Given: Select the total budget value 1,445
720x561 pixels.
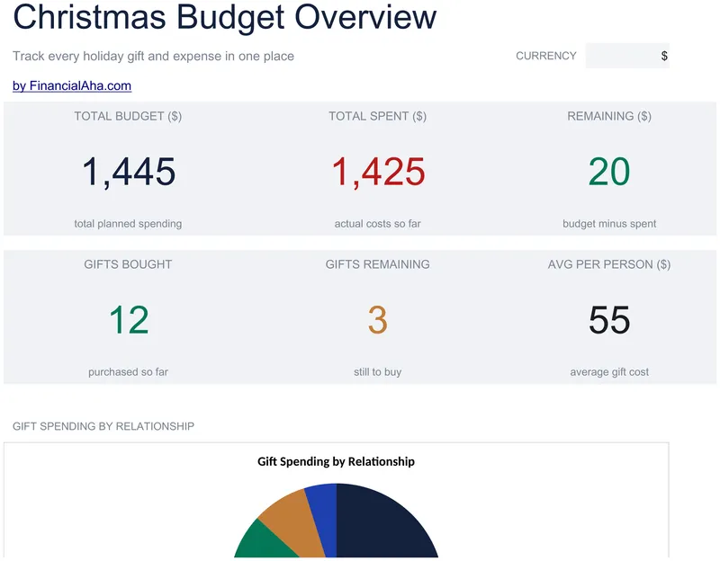Looking at the screenshot, I should (x=129, y=172).
